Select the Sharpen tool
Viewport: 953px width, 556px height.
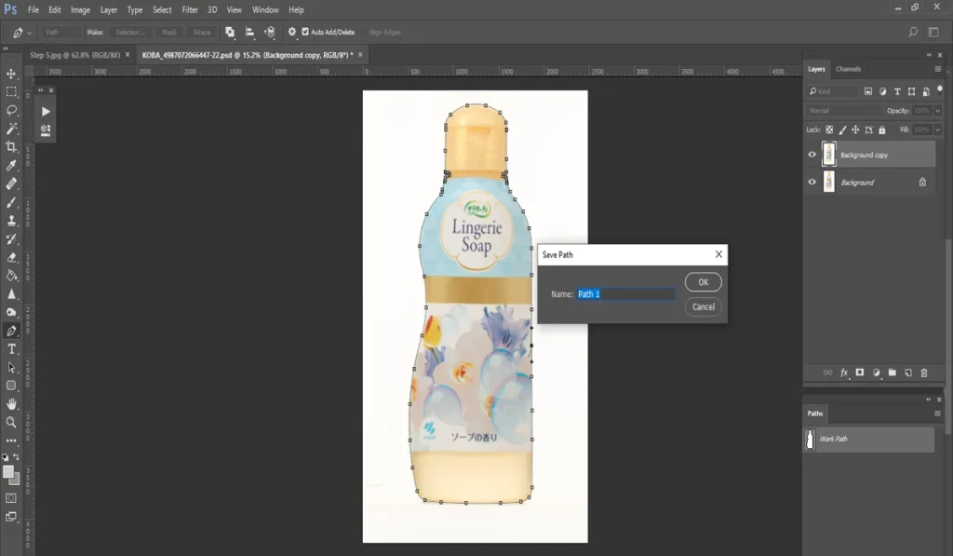(x=11, y=293)
